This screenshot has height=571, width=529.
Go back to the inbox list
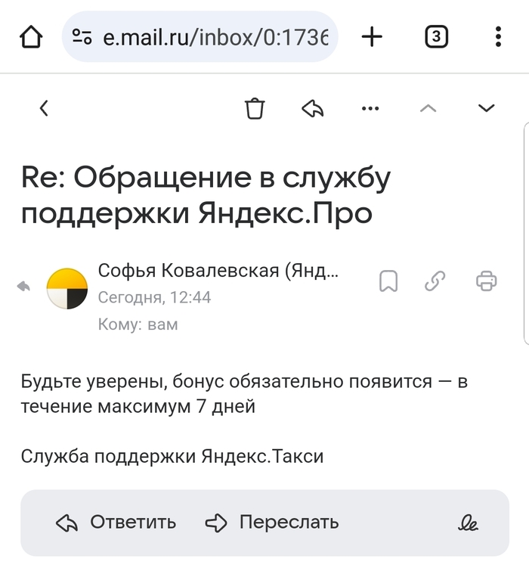click(44, 108)
